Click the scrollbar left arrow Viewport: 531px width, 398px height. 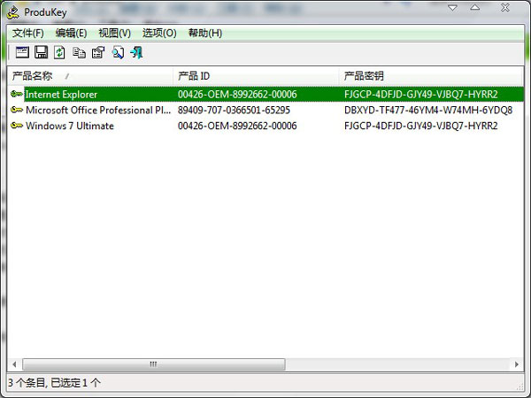(14, 364)
